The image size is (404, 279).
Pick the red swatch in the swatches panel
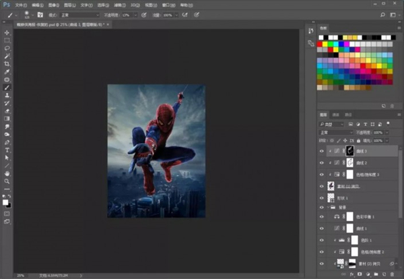321,44
